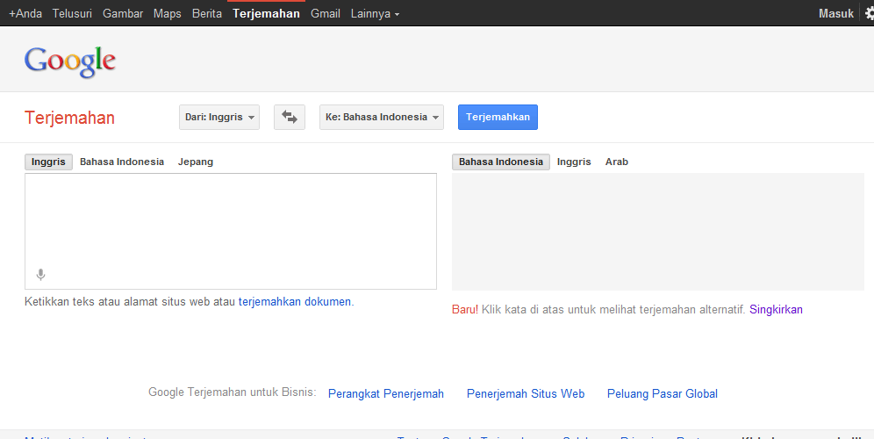Click the translation output area
The image size is (874, 439).
[x=658, y=232]
